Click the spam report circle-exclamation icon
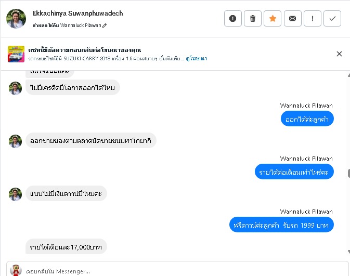 (x=232, y=19)
